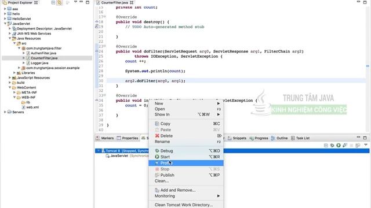Collapse Java Resources node
The height and width of the screenshot is (208, 371).
point(10,38)
